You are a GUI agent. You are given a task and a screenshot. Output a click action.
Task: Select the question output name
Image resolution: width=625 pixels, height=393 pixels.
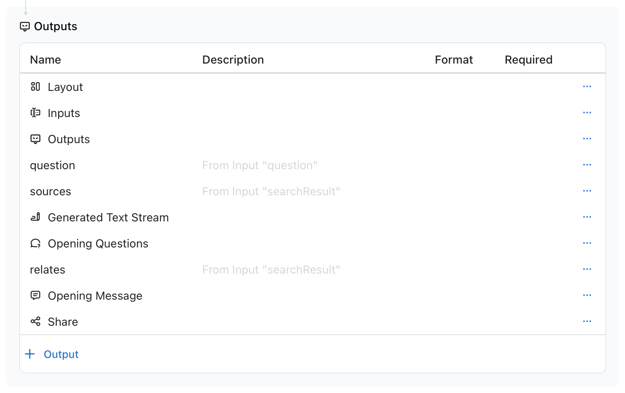click(x=53, y=166)
